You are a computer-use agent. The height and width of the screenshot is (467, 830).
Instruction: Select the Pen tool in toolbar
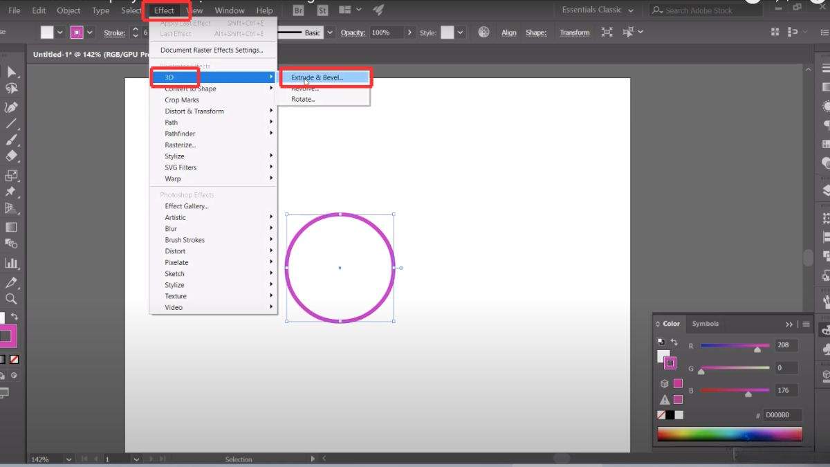(11, 107)
